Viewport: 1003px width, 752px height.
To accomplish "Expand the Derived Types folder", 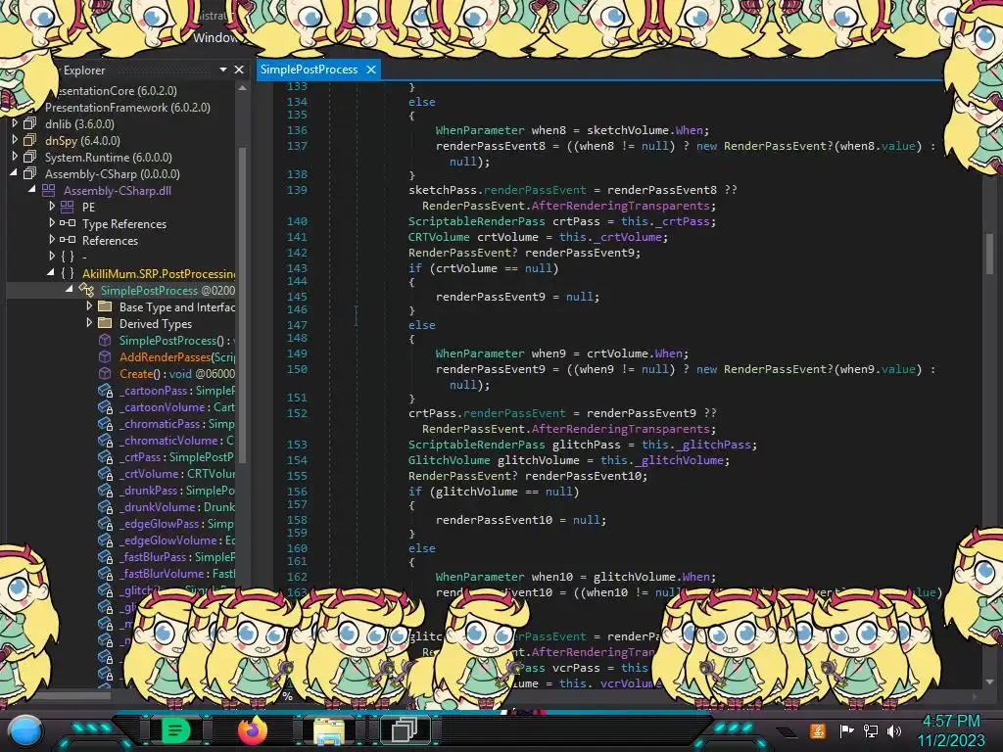I will (89, 322).
